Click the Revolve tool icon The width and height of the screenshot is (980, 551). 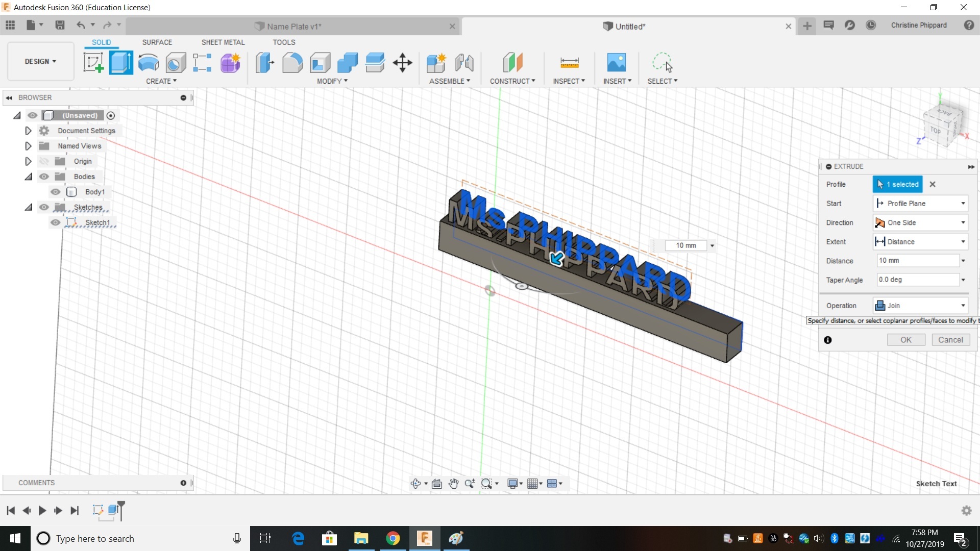tap(149, 63)
